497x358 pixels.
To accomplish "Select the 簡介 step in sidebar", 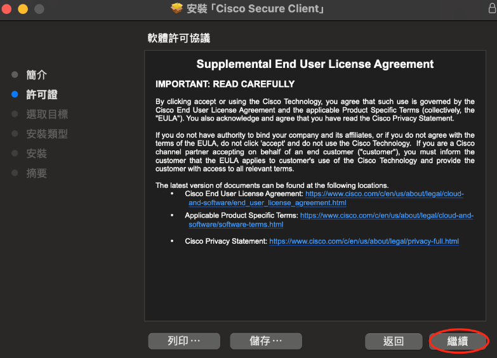I will [x=36, y=75].
